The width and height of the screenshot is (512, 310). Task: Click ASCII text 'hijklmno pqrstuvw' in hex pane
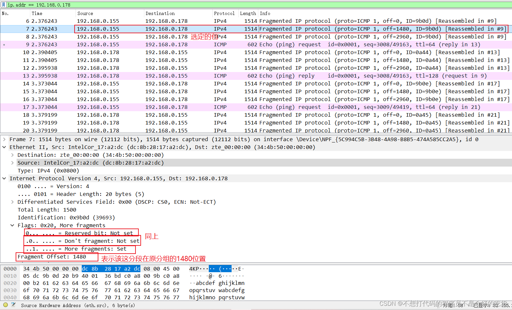tap(217, 297)
